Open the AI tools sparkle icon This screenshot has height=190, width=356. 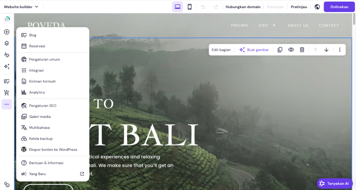coord(7,66)
